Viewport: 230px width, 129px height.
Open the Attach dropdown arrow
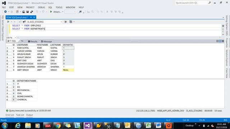point(63,12)
